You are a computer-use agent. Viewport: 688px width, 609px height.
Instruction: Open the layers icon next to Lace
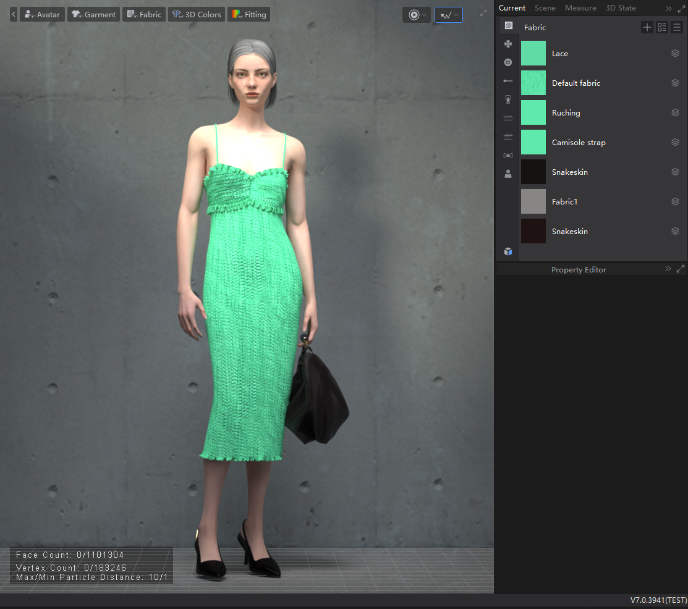(x=675, y=53)
